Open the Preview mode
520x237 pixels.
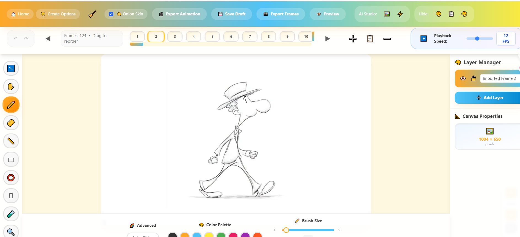[328, 14]
